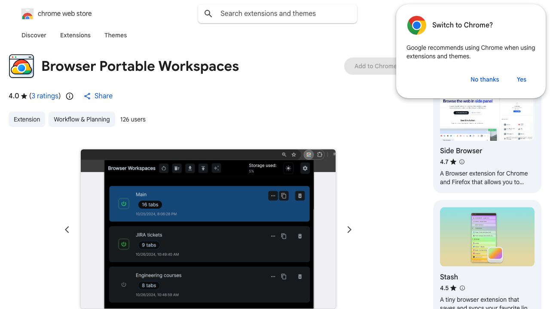Open the Stash extension thumbnail
550x309 pixels.
tap(487, 237)
